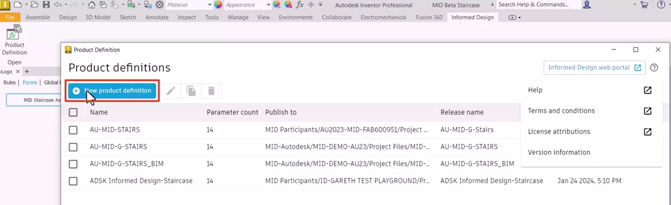Click the user sign-in account icon
Screen dimensions: 671x205
click(x=587, y=5)
